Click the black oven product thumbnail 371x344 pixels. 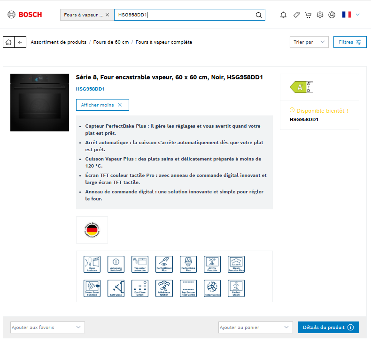tap(39, 102)
